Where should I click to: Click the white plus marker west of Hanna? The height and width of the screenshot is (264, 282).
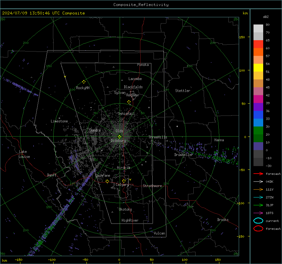(177, 126)
